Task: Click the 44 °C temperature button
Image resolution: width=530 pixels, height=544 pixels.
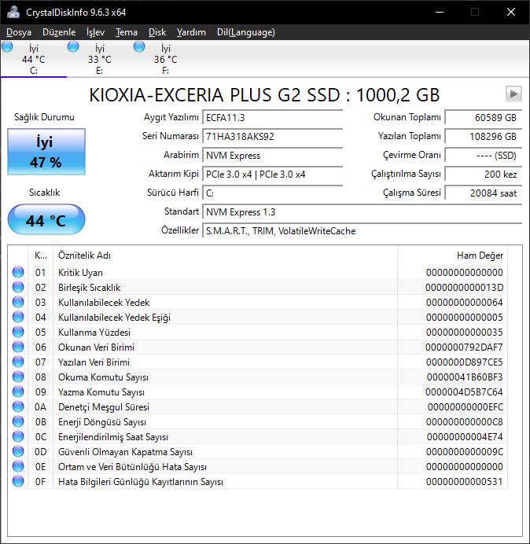Action: pos(46,219)
